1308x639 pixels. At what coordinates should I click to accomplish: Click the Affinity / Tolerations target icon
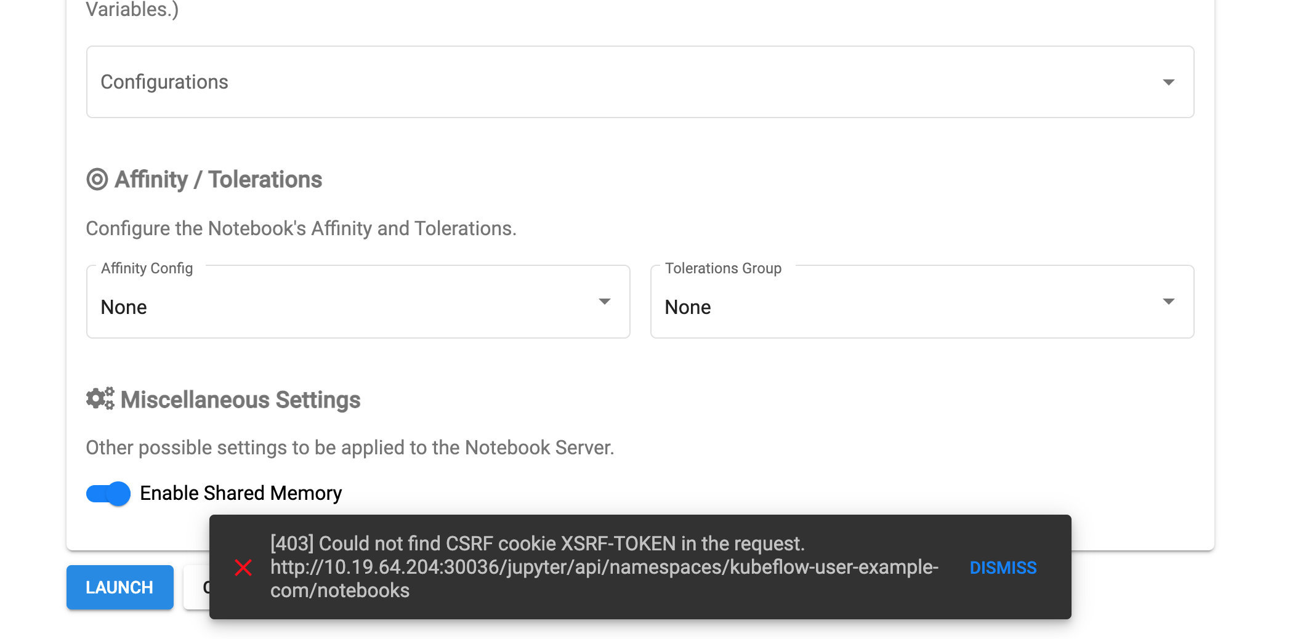[x=97, y=180]
